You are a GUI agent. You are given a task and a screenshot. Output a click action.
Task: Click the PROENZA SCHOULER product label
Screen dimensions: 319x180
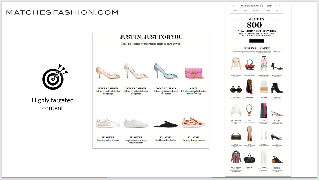pos(277,74)
